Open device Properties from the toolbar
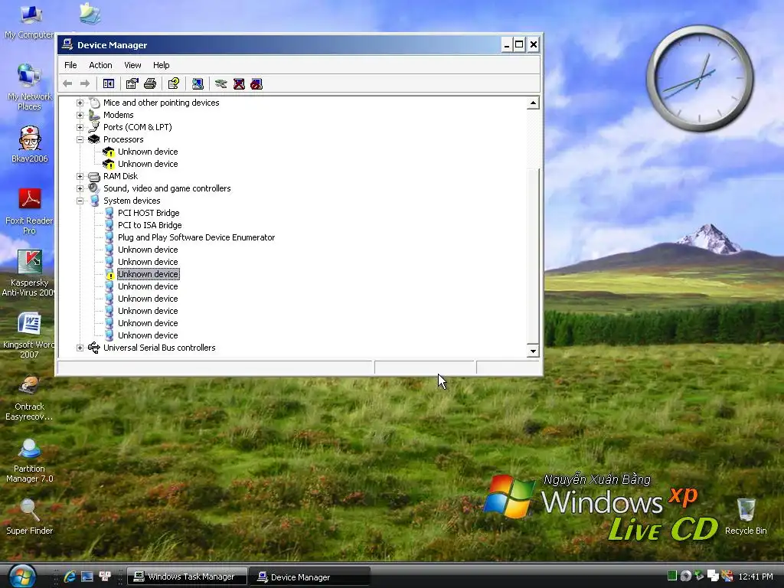This screenshot has width=784, height=588. [x=132, y=84]
